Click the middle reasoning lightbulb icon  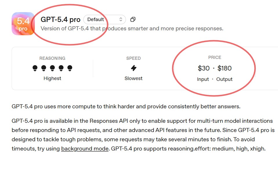53,68
